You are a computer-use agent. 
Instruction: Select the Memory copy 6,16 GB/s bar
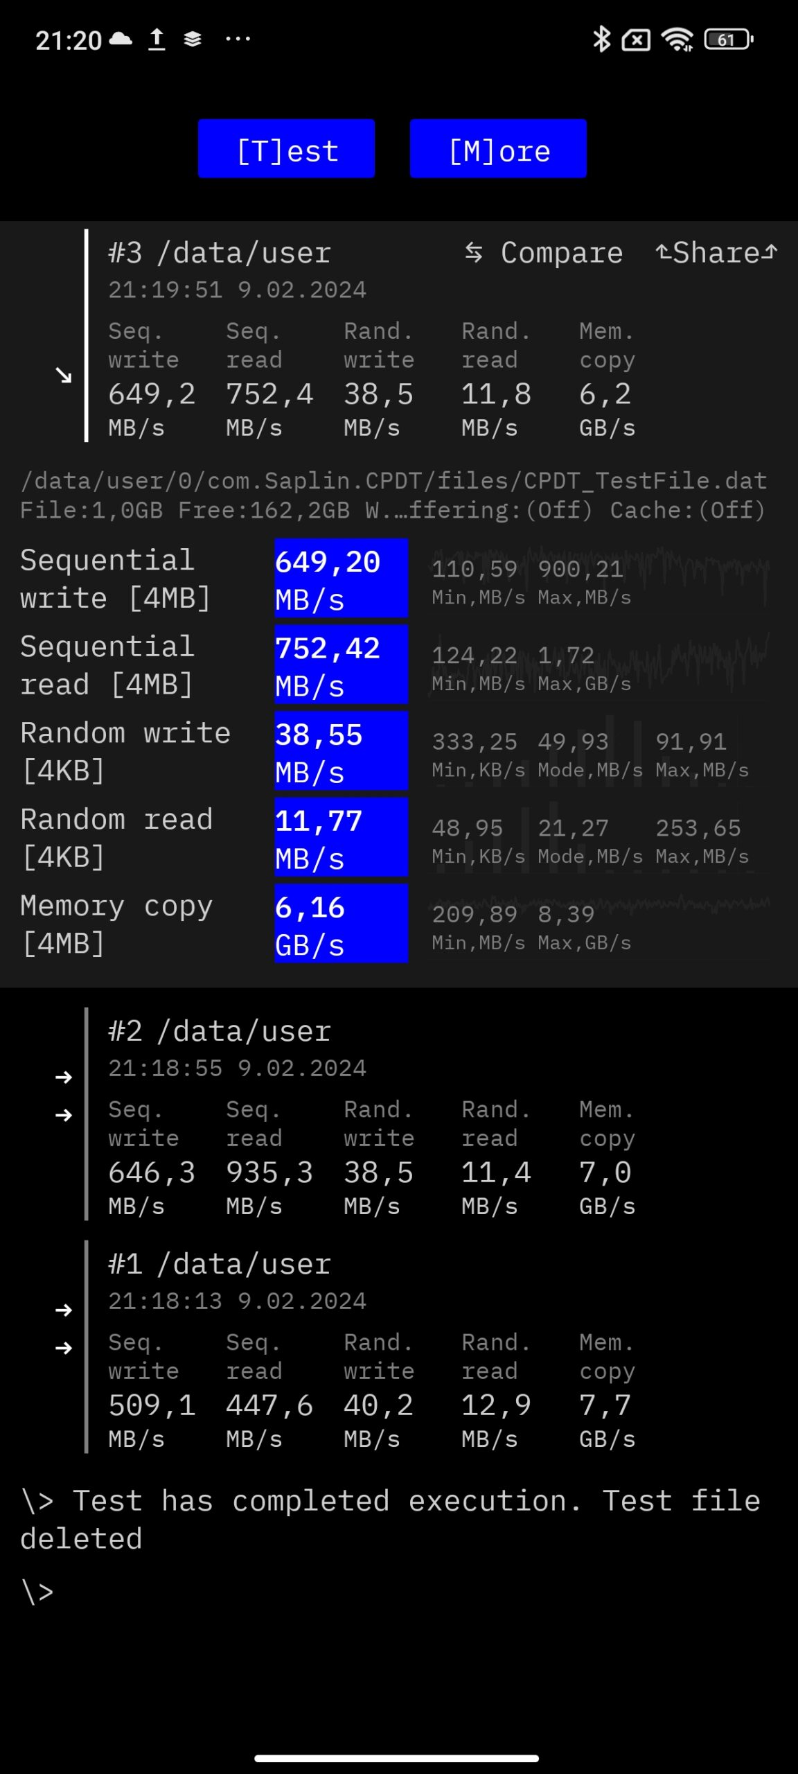click(342, 924)
